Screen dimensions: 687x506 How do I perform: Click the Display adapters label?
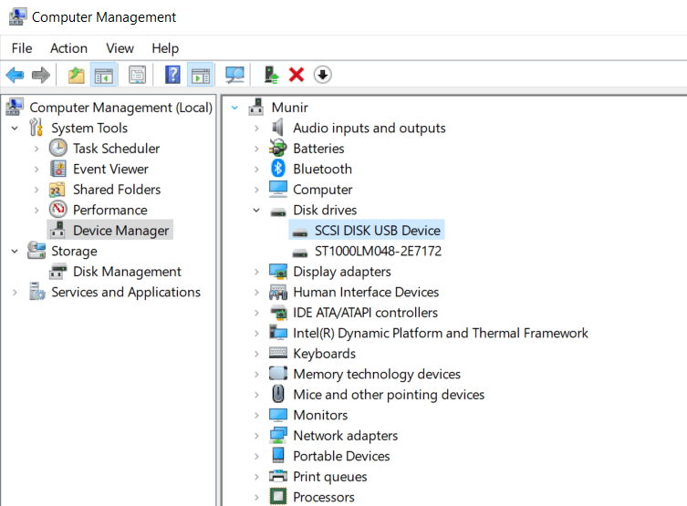tap(342, 272)
